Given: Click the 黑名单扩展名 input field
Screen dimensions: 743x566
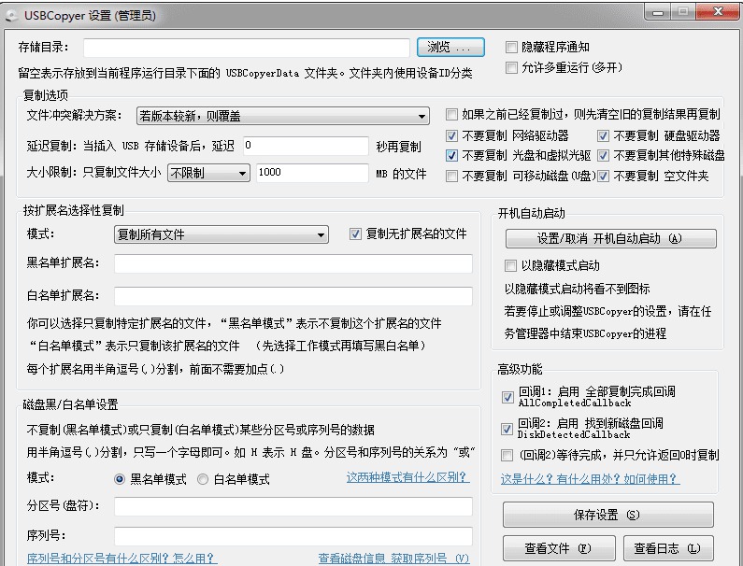Looking at the screenshot, I should tap(293, 263).
